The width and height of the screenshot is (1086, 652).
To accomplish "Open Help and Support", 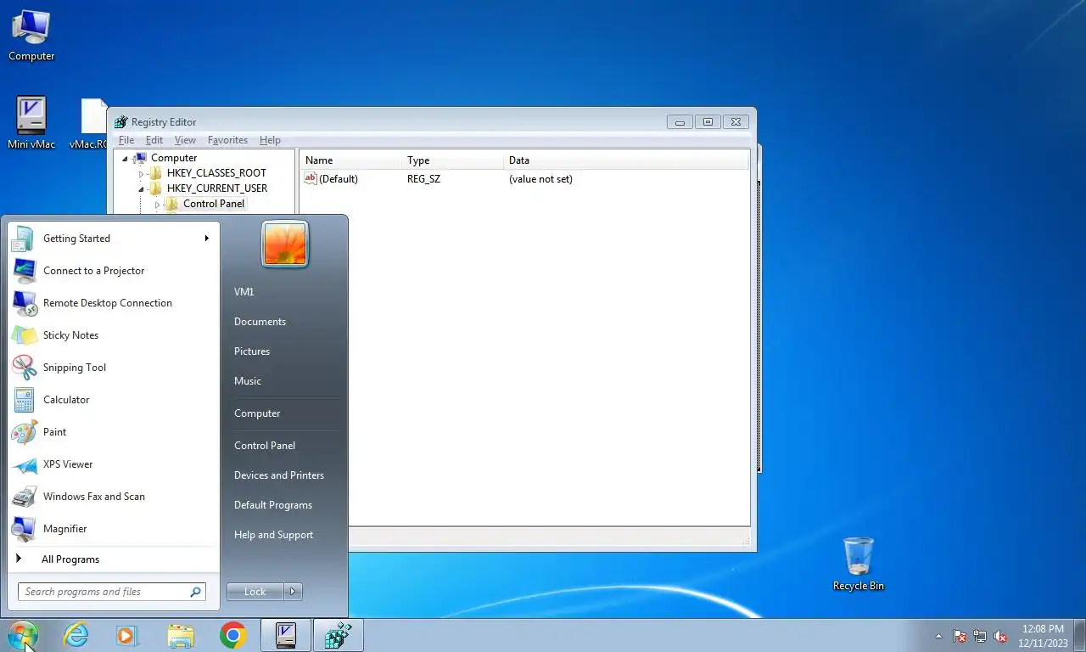I will click(273, 535).
